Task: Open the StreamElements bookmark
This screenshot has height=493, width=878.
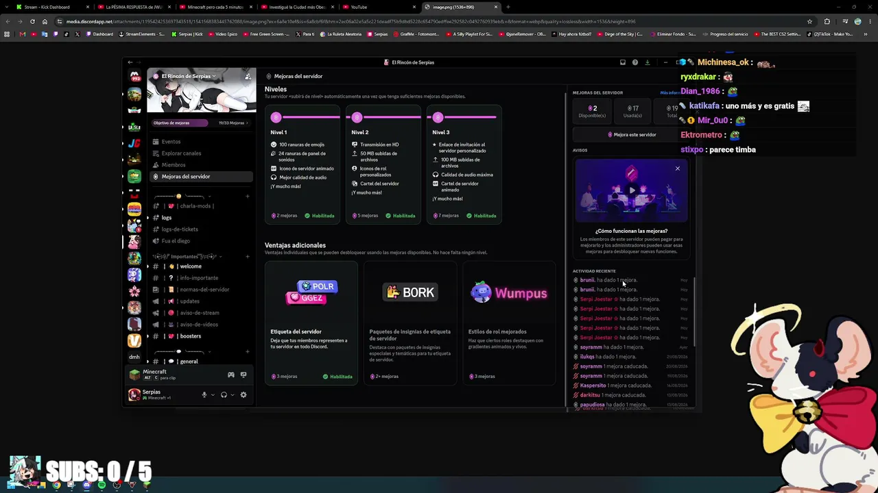Action: 143,34
